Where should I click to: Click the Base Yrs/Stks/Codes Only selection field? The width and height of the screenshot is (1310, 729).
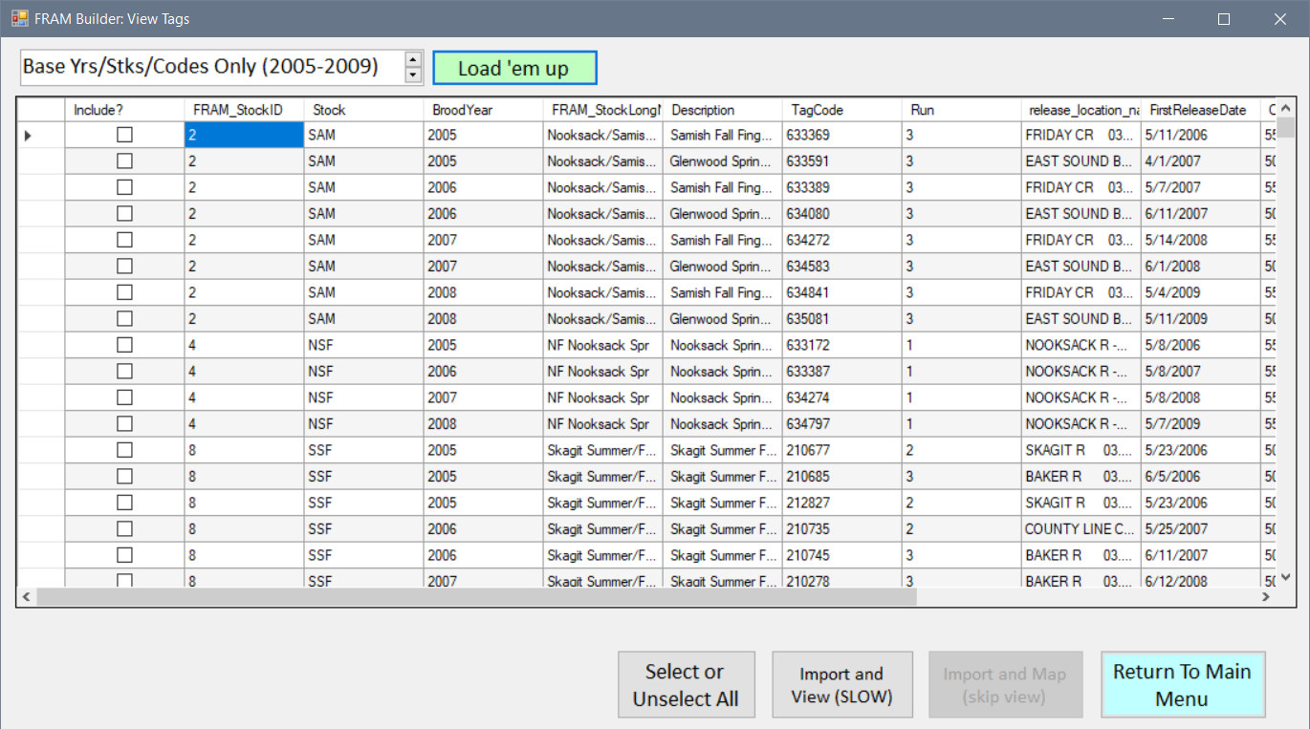[212, 67]
